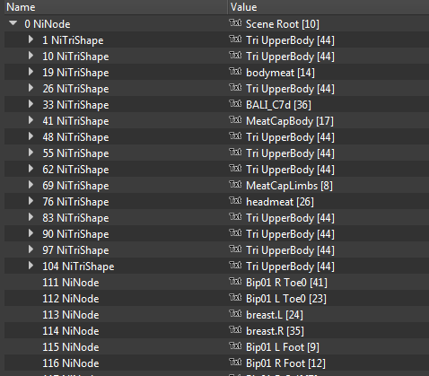Select the 111 NiNode row
Screen dimensions: 429x376
pos(216,283)
